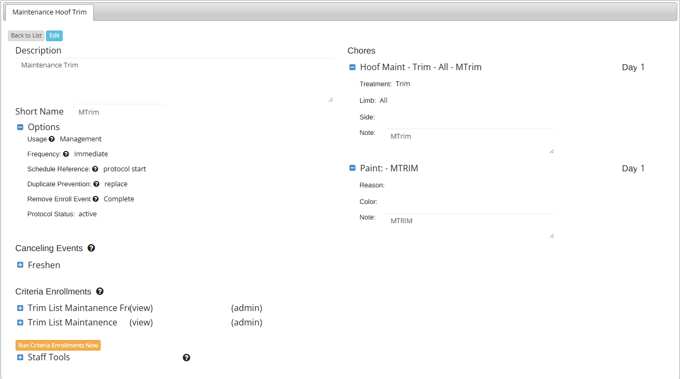Expand the Freshen canceling event
The image size is (680, 379).
pos(20,265)
